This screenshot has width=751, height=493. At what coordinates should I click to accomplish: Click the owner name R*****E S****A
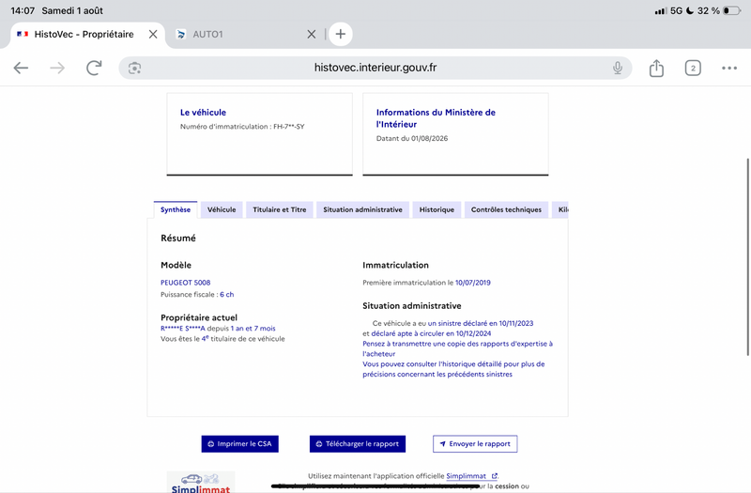click(x=182, y=329)
